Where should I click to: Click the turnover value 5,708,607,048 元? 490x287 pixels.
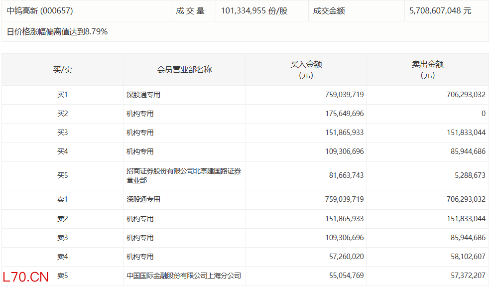[440, 10]
